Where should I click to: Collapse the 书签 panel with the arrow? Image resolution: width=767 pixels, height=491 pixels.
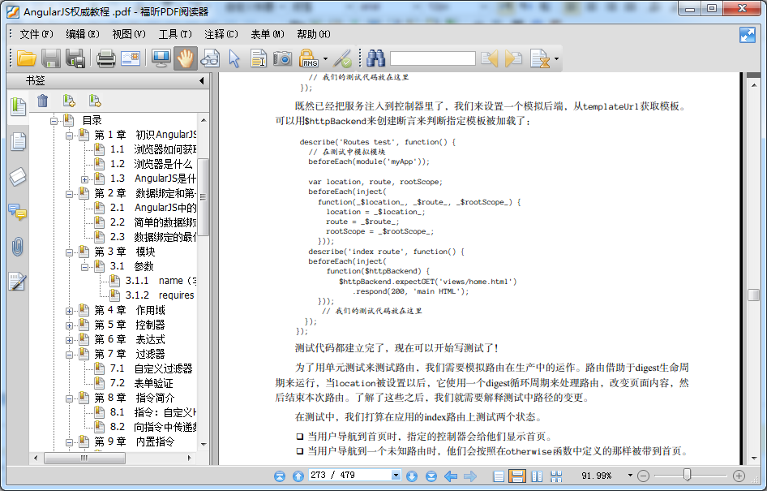pos(202,81)
